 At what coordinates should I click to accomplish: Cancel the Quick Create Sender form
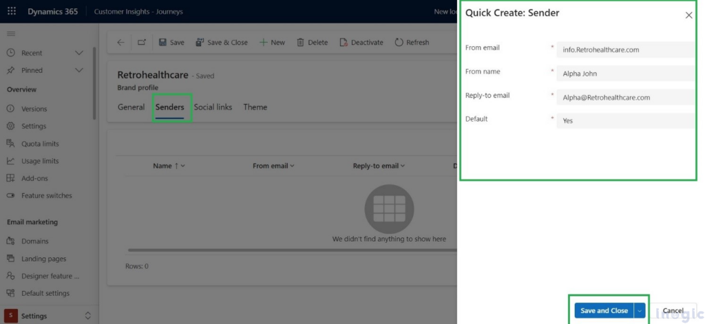click(x=672, y=311)
